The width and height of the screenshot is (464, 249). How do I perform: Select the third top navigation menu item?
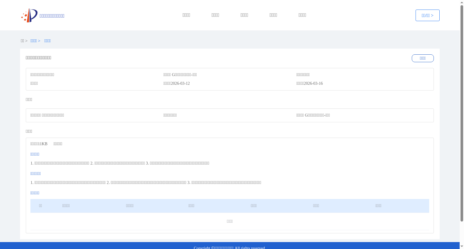tap(244, 15)
